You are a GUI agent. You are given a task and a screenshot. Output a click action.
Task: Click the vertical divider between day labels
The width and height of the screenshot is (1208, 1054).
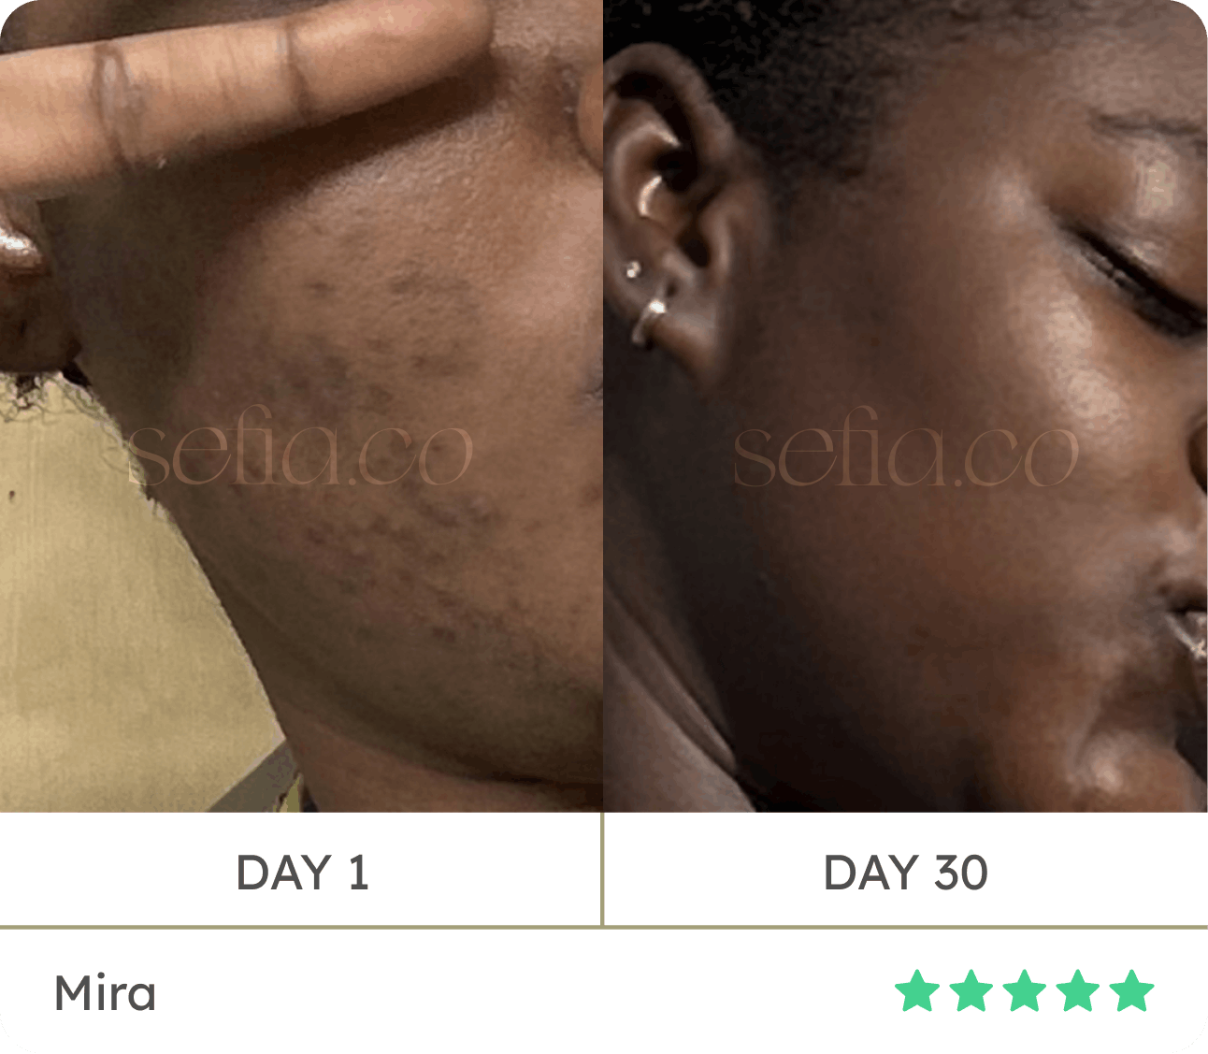coord(603,869)
